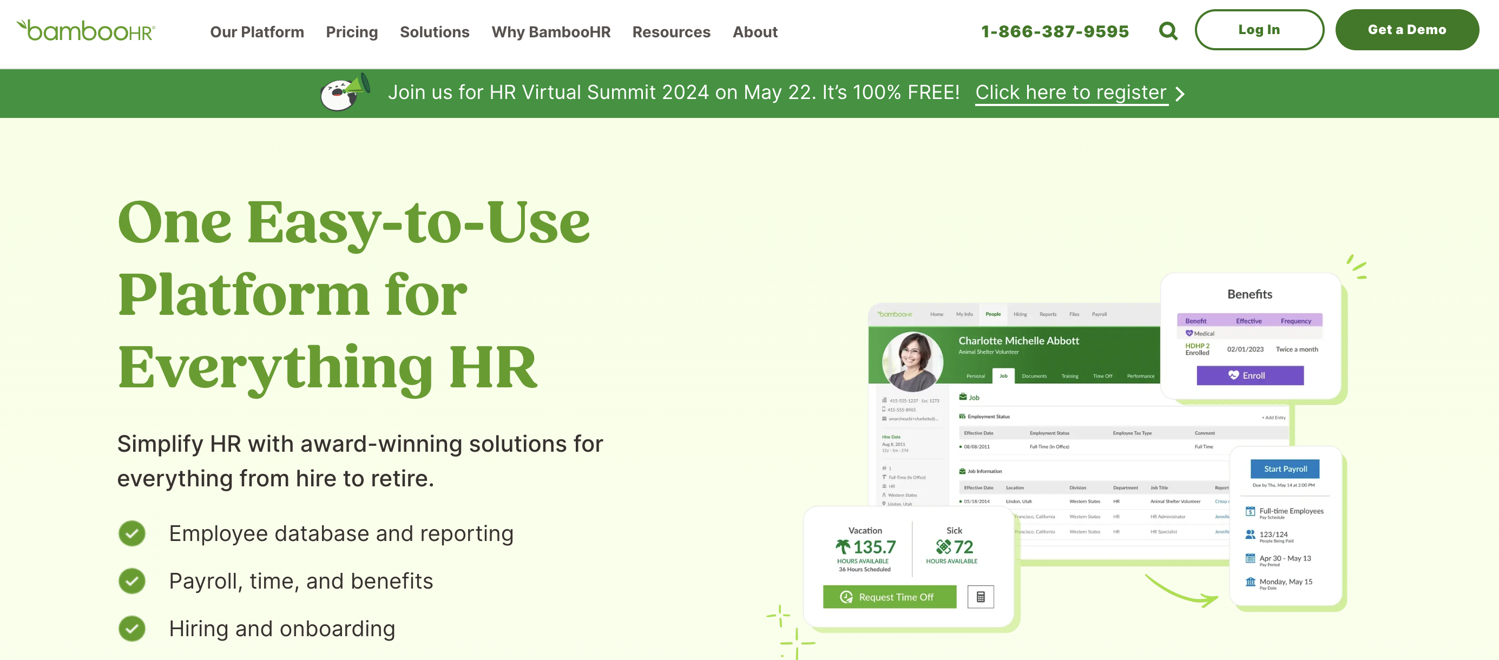
Task: Open the Resources menu
Action: point(671,32)
